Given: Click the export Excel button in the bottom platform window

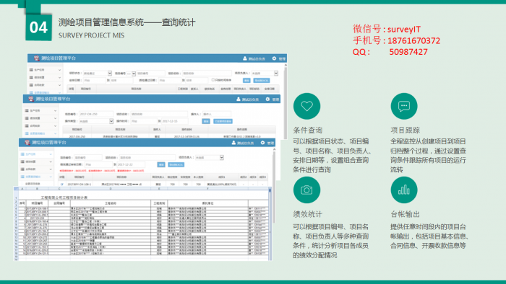Looking at the screenshot, I should (x=176, y=164).
